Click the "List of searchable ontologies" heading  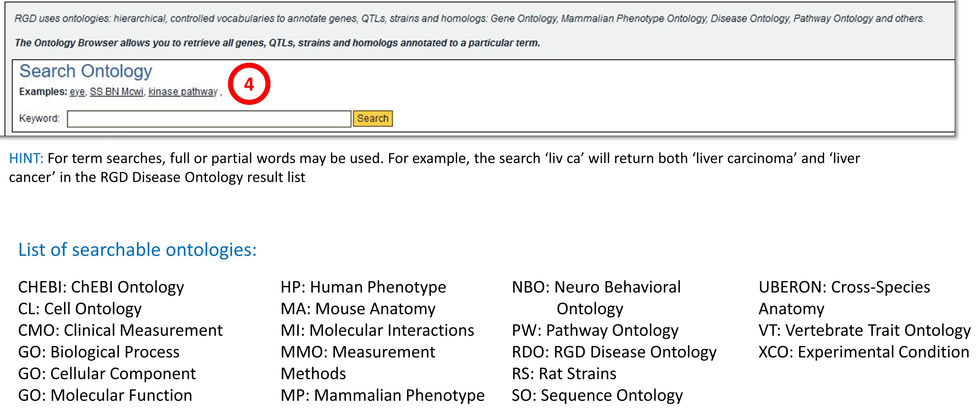[x=137, y=250]
